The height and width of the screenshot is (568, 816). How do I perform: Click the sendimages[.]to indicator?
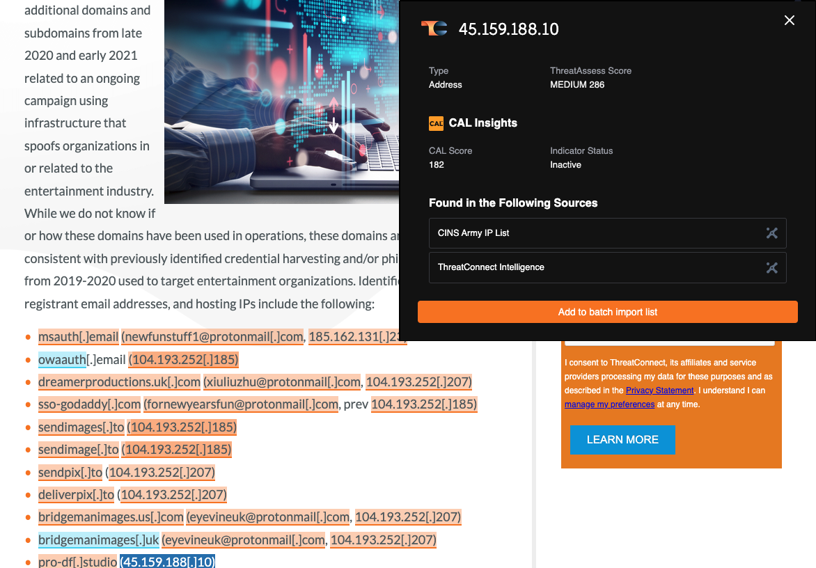(81, 427)
